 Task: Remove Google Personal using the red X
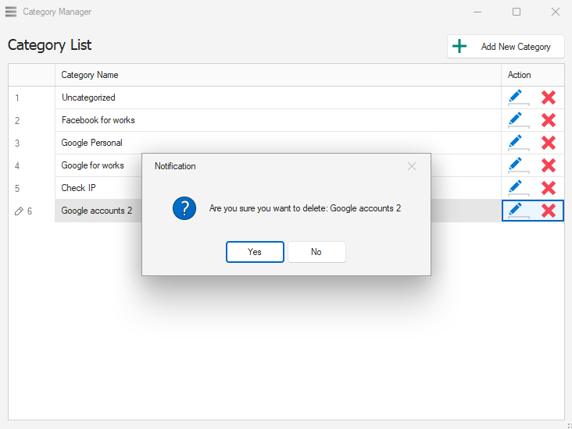coord(549,143)
